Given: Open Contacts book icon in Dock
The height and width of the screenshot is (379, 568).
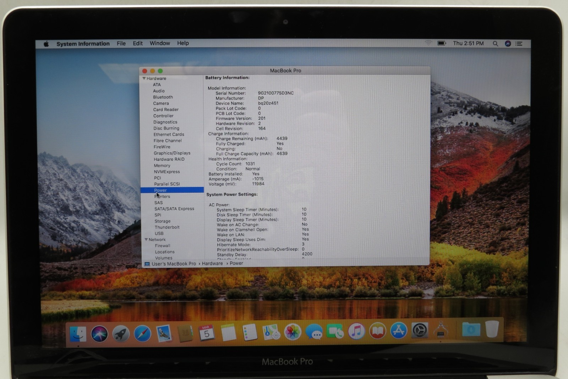Looking at the screenshot, I should tap(185, 333).
